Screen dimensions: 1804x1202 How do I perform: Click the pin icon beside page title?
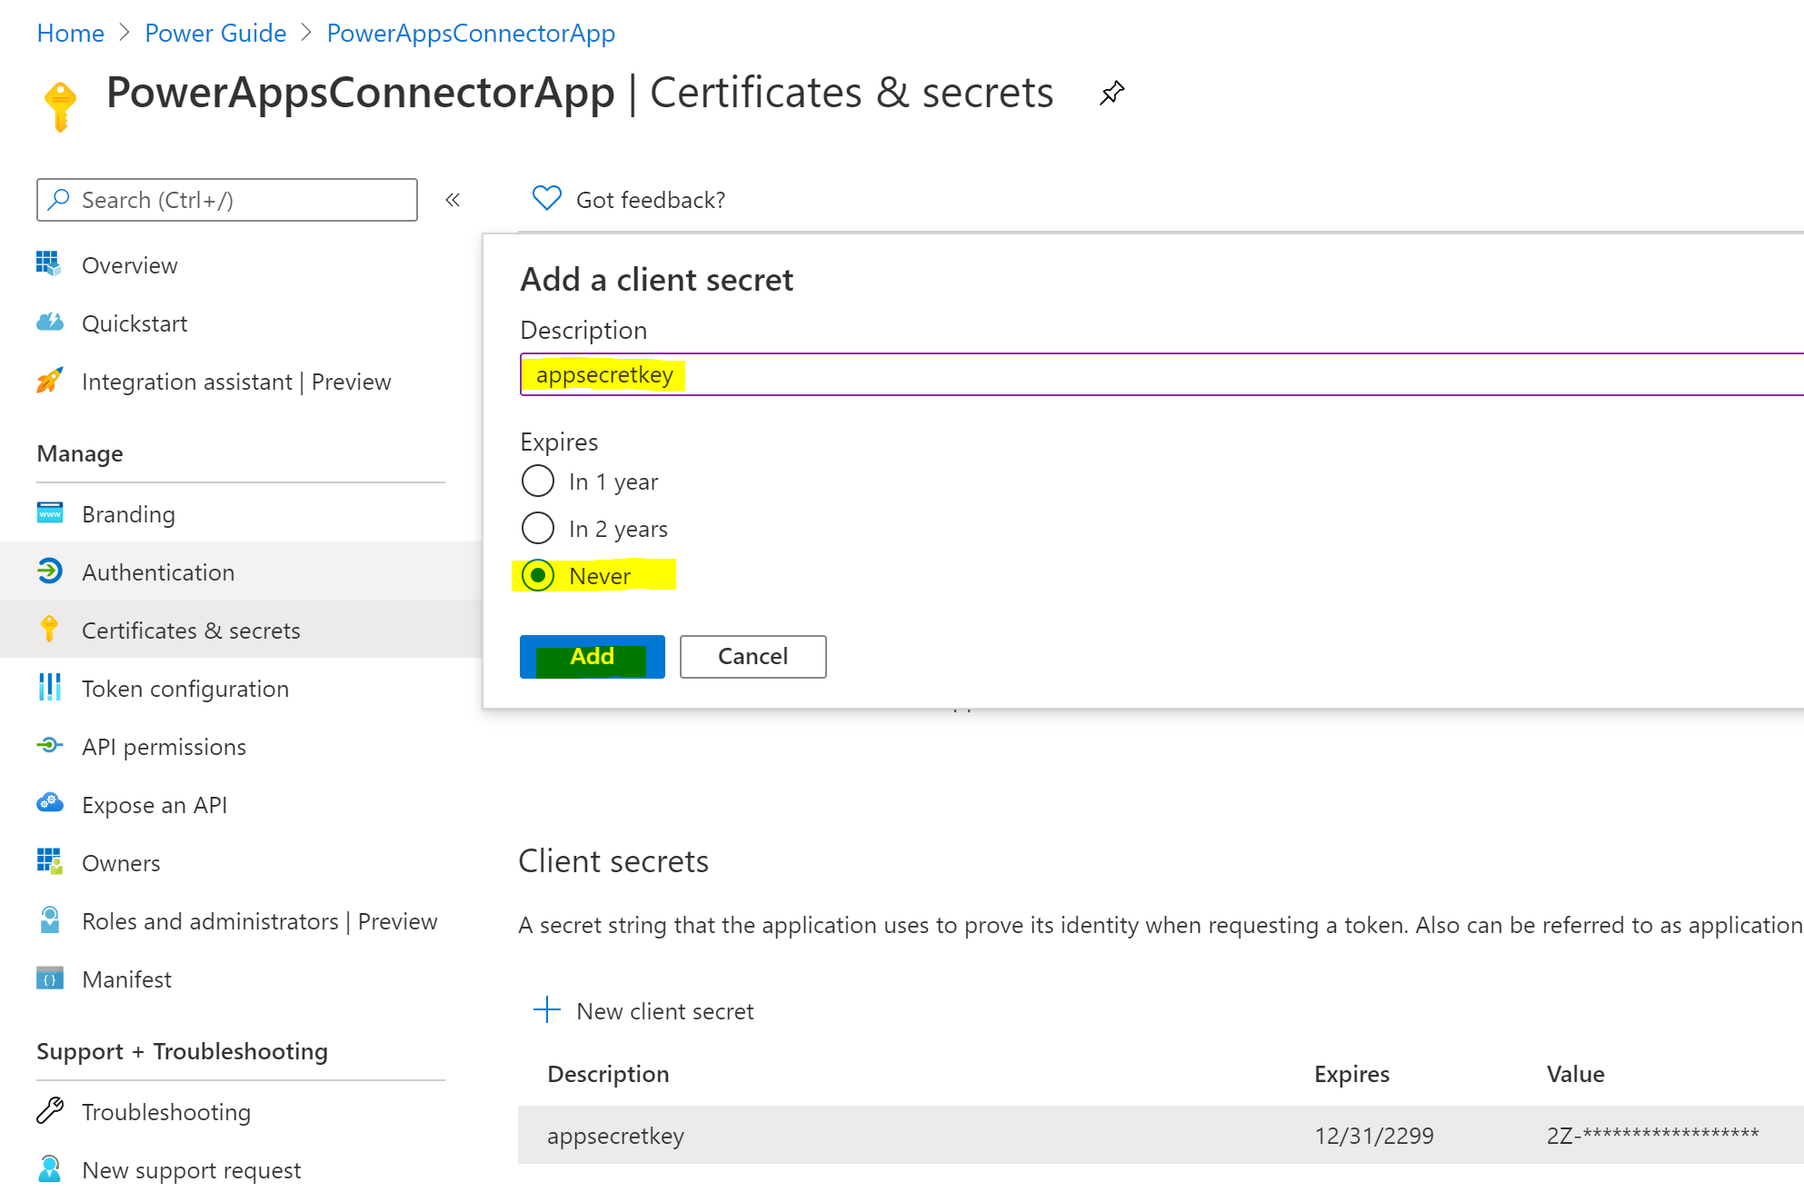click(x=1111, y=93)
